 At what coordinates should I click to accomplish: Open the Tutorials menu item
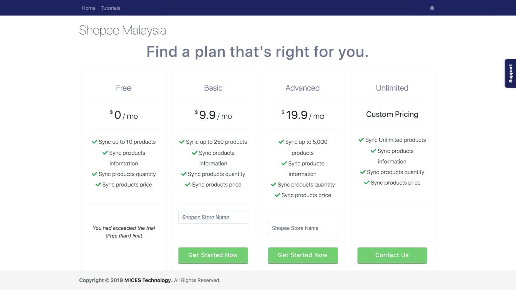[x=110, y=8]
